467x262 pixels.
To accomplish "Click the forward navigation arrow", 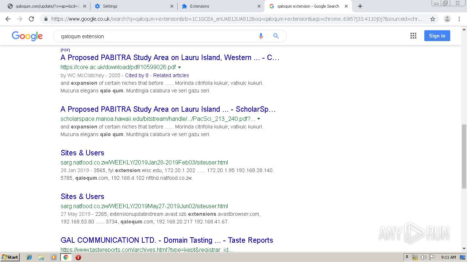I will pos(20,19).
